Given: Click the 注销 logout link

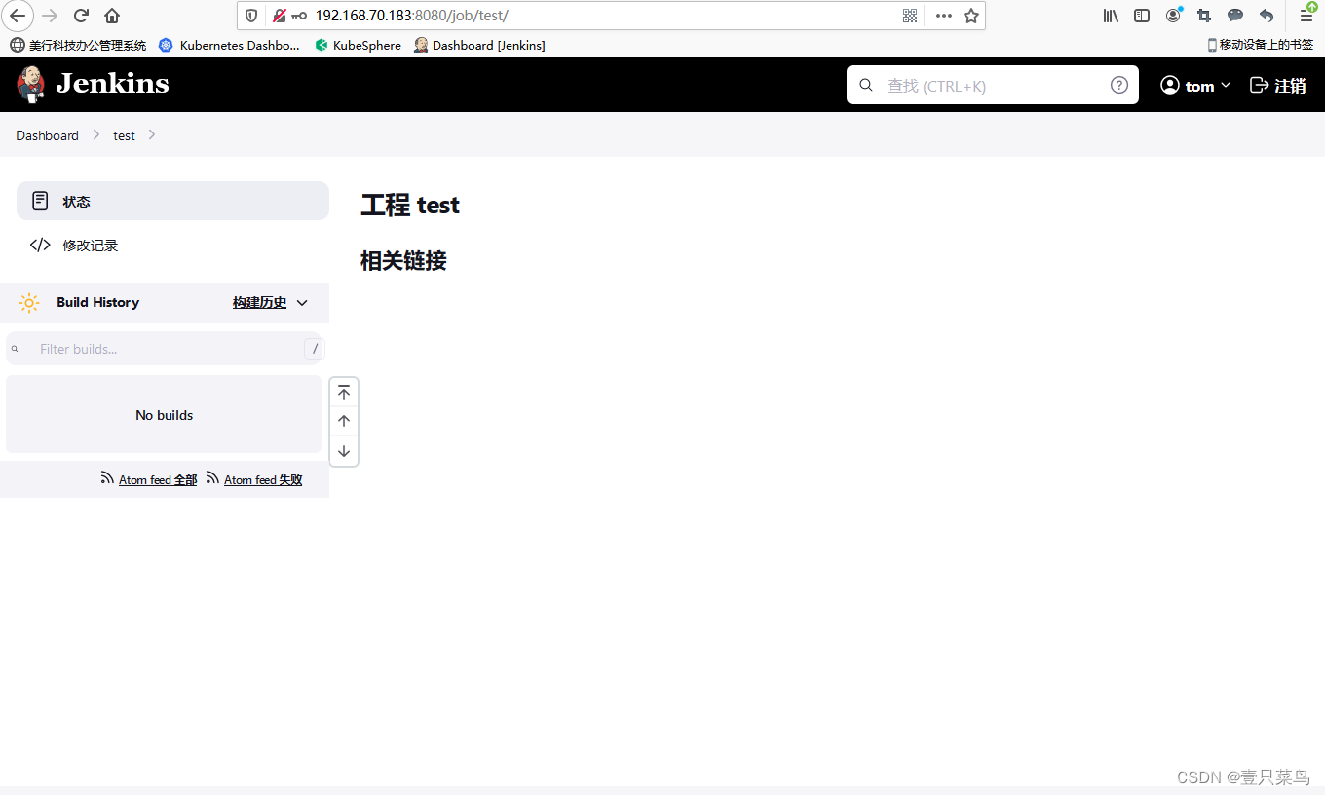Looking at the screenshot, I should pyautogui.click(x=1277, y=86).
